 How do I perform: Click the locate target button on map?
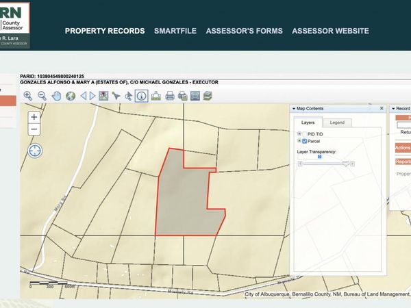pyautogui.click(x=34, y=151)
